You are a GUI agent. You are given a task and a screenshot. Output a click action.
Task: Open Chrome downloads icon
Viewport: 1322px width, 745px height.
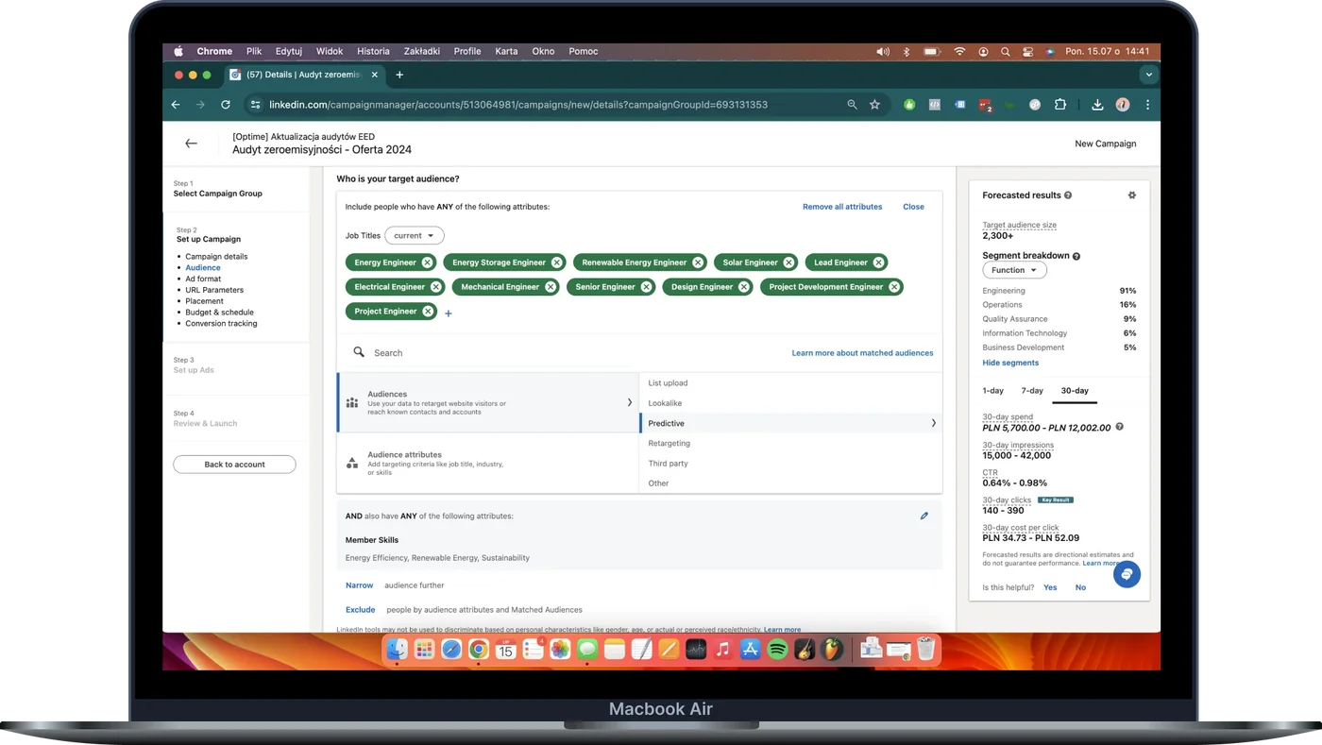1097,105
